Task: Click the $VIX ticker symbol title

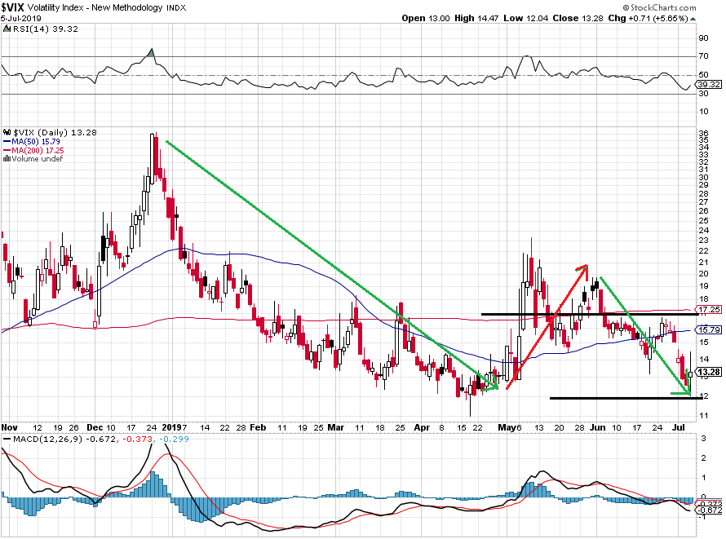Action: point(17,7)
